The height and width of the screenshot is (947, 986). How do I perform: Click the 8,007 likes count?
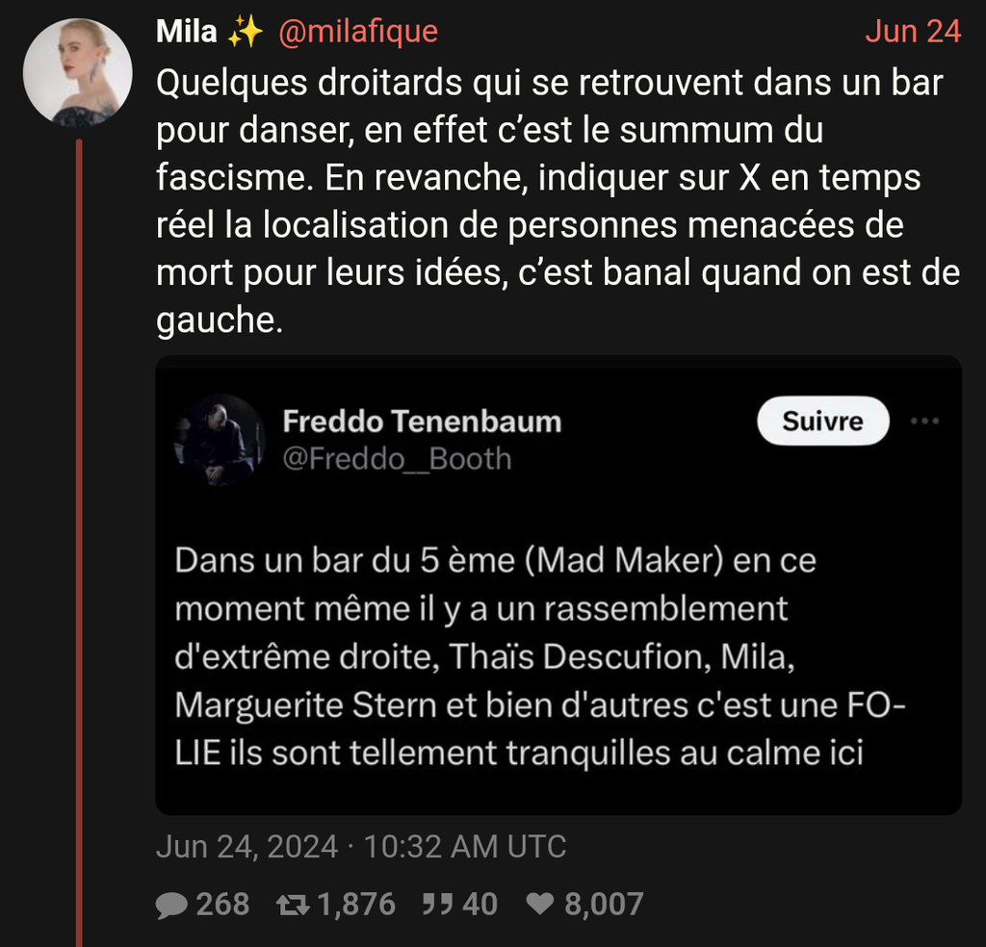604,904
